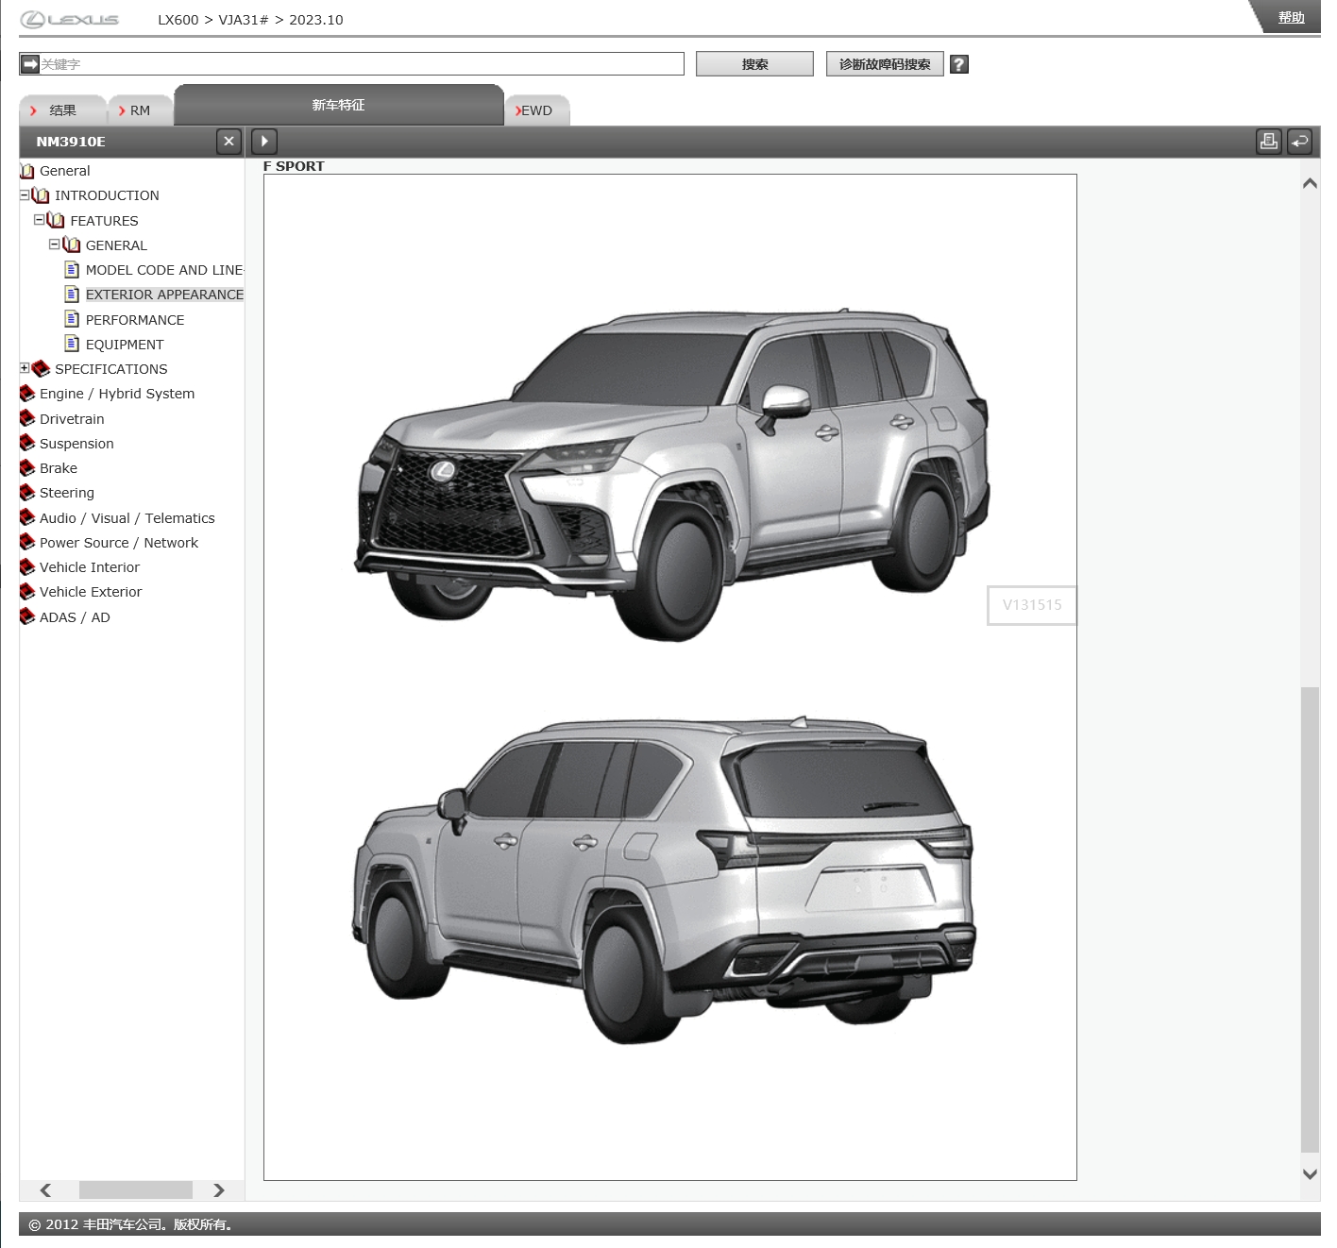Click the return arrow icon in toolbar
The width and height of the screenshot is (1337, 1248).
(1300, 142)
